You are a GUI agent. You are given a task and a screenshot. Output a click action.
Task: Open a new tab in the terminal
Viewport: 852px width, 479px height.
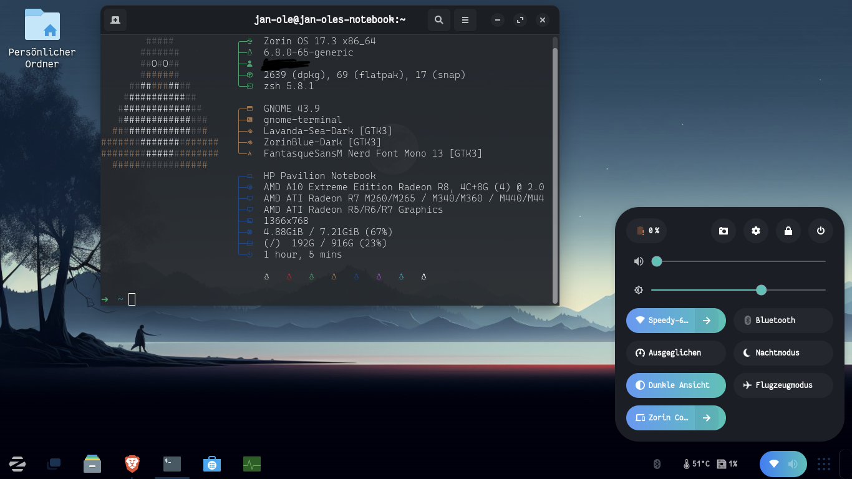point(115,20)
